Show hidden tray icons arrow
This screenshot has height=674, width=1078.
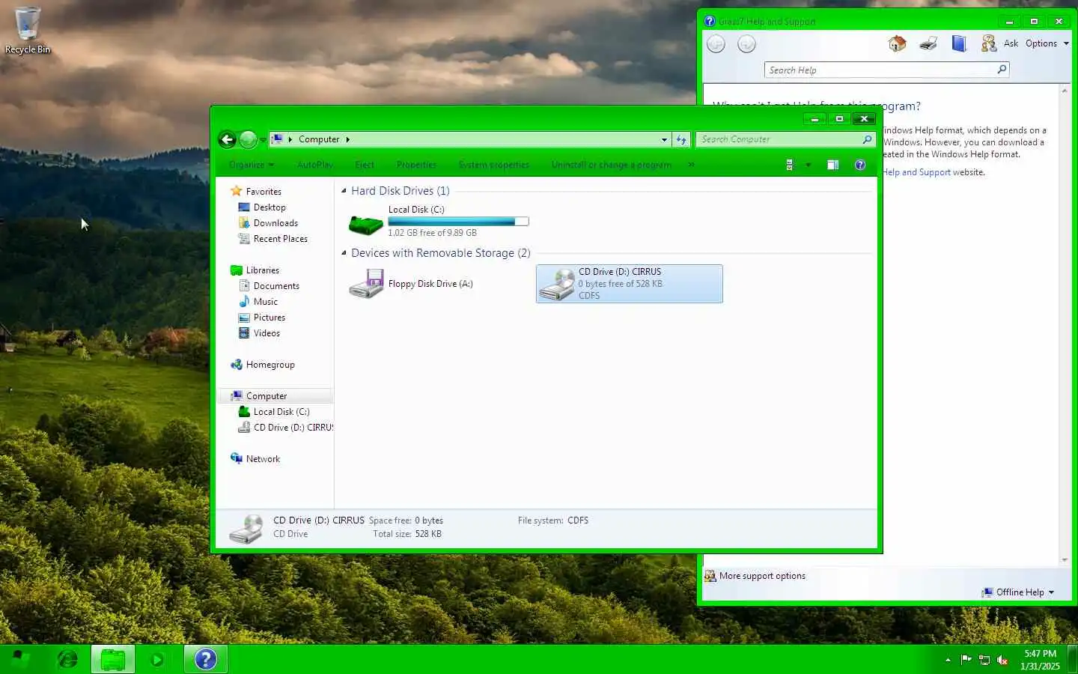tap(948, 660)
